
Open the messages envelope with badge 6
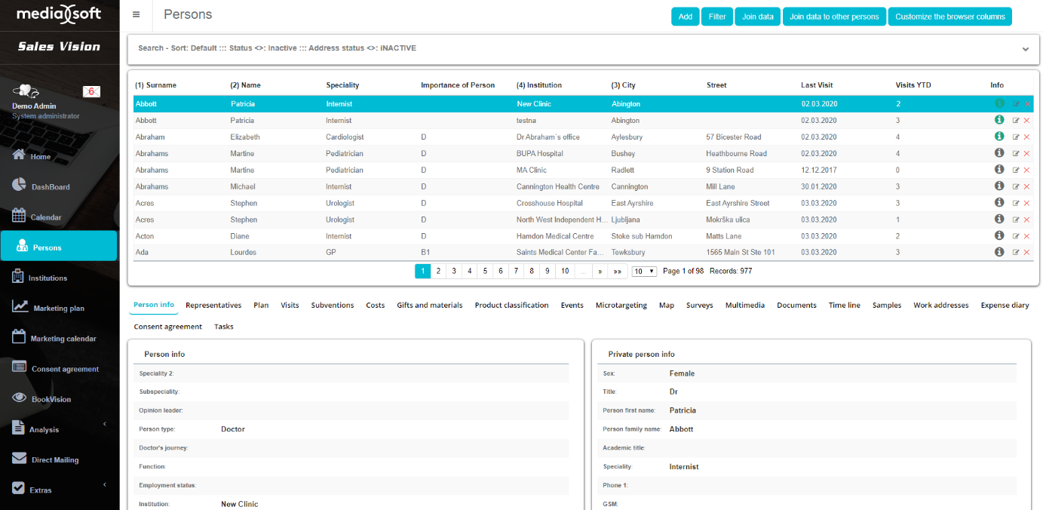pyautogui.click(x=91, y=91)
